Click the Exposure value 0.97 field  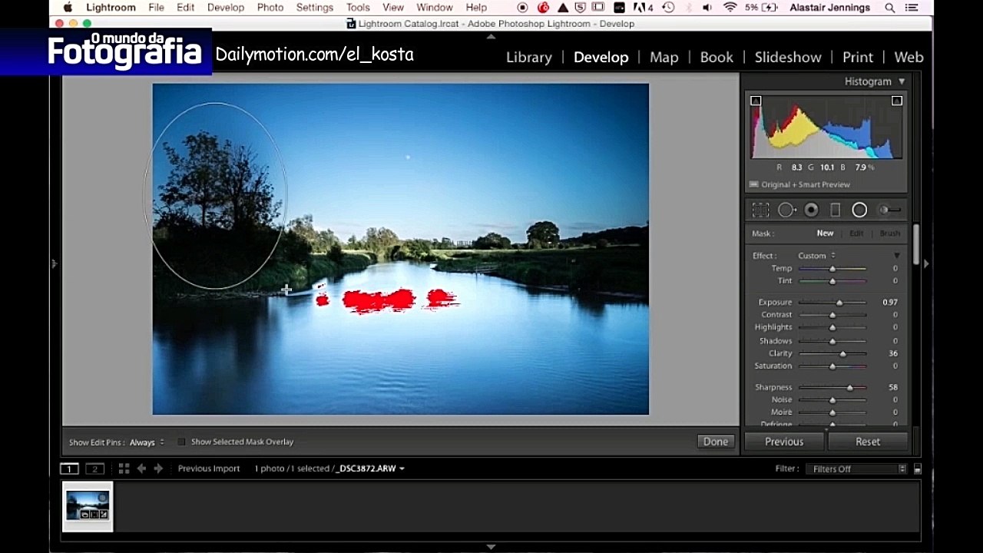pyautogui.click(x=889, y=303)
